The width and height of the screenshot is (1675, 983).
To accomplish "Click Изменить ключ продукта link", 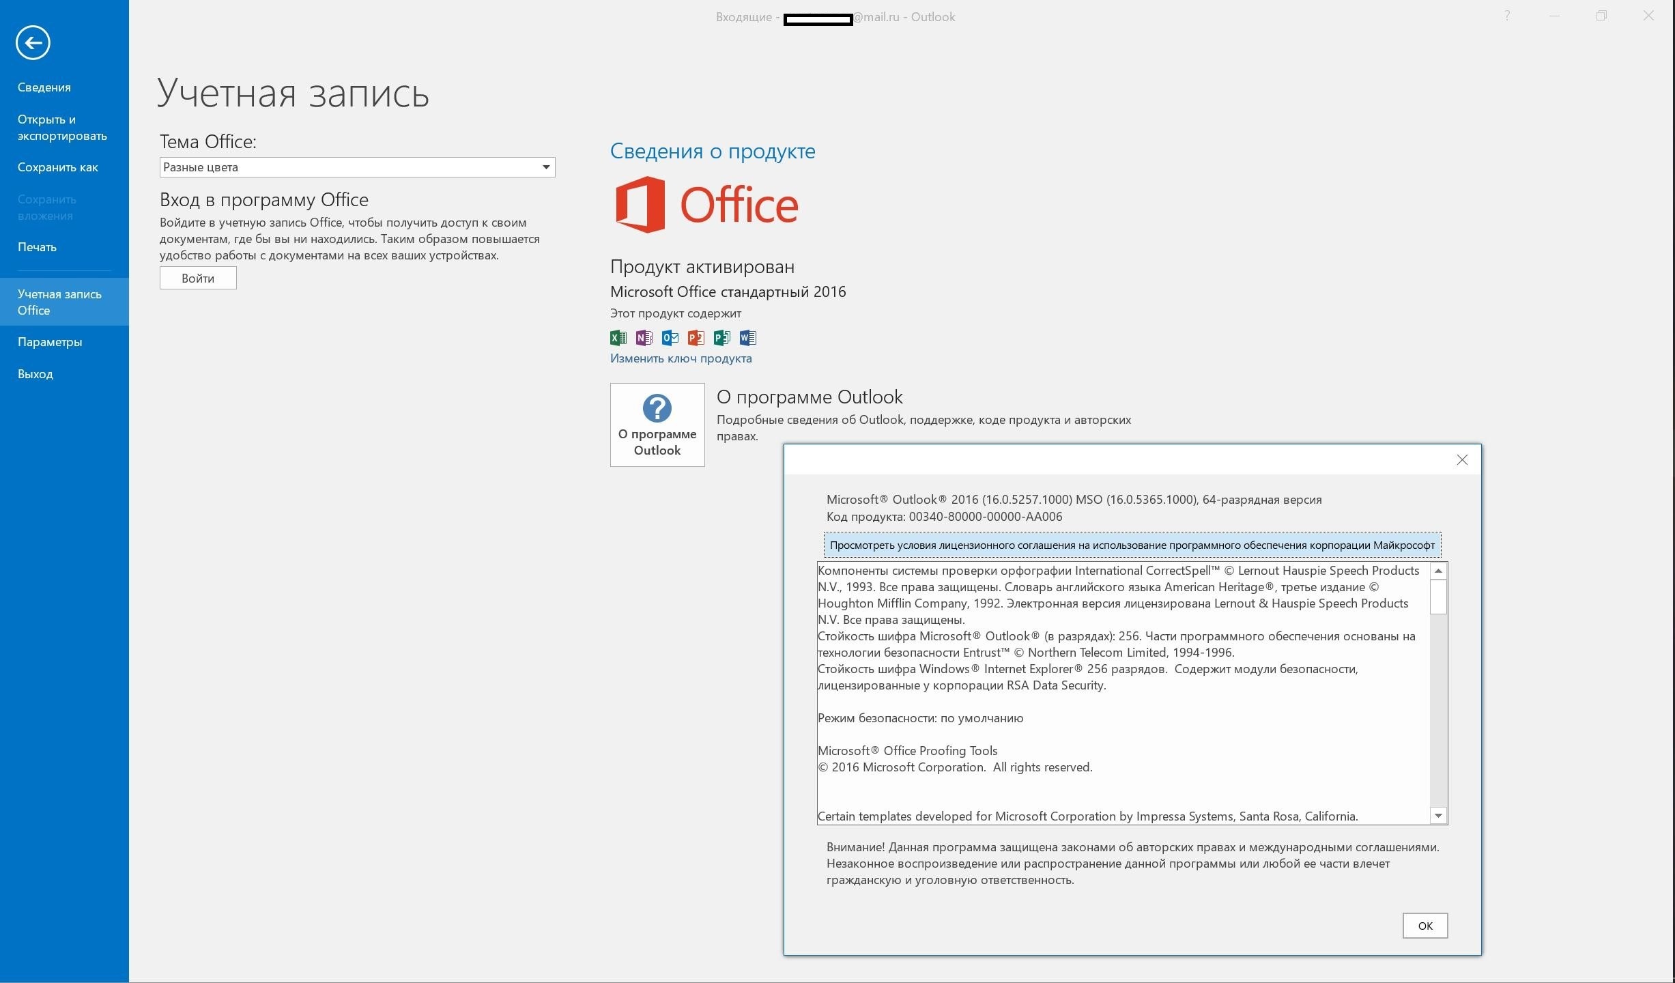I will pyautogui.click(x=681, y=358).
